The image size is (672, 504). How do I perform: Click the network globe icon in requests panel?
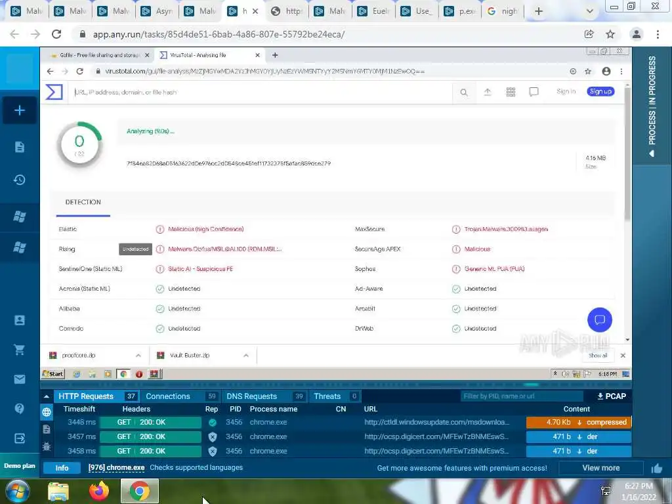[47, 412]
